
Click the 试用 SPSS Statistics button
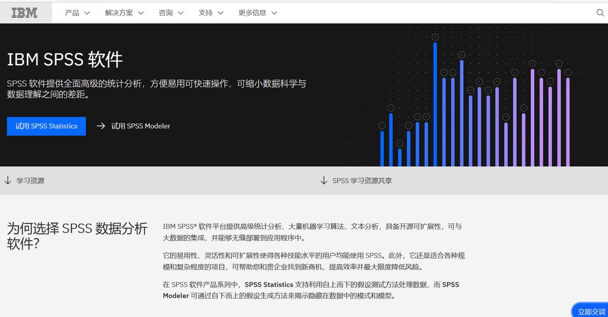[46, 126]
